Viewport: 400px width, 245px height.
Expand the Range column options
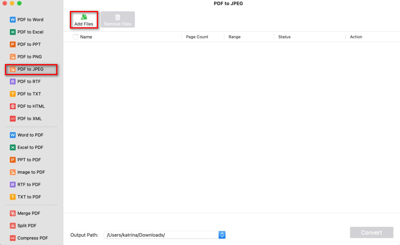tap(234, 37)
